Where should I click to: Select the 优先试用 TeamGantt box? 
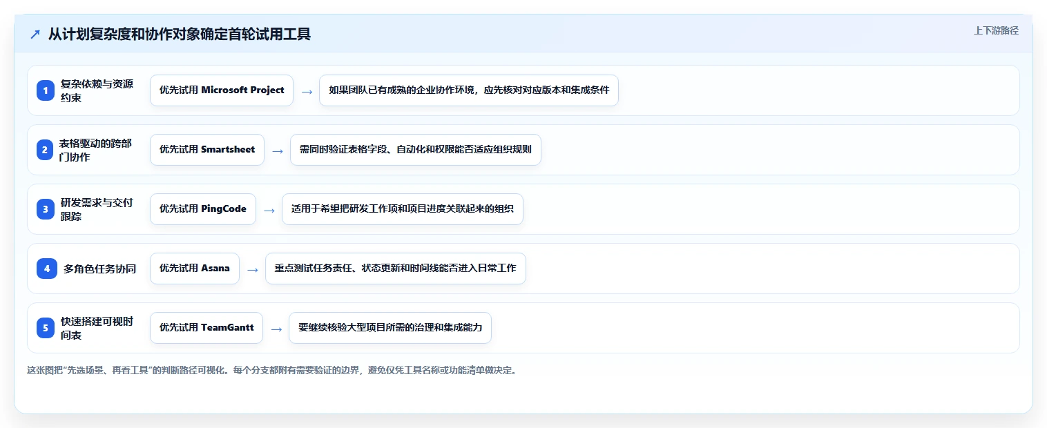[206, 328]
